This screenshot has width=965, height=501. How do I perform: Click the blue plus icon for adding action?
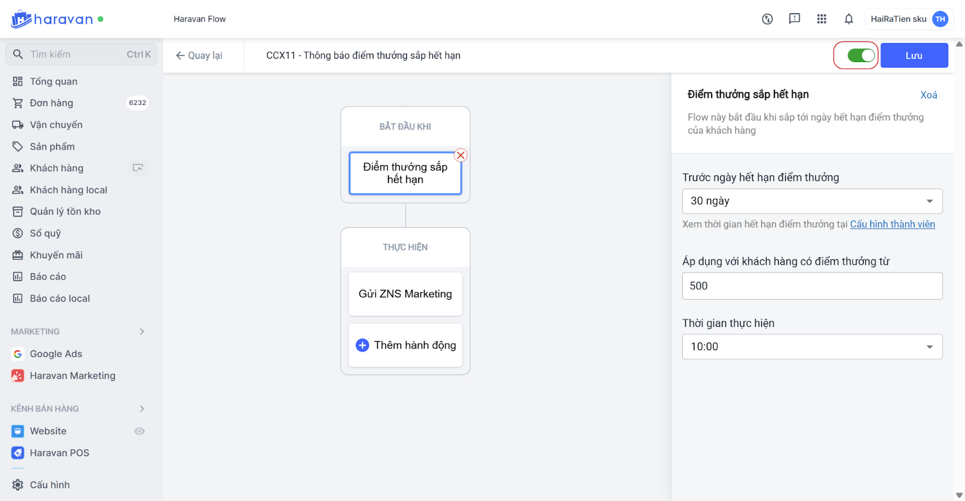point(362,345)
